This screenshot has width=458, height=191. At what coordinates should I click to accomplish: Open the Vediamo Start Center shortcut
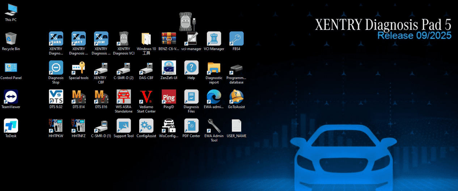146,97
